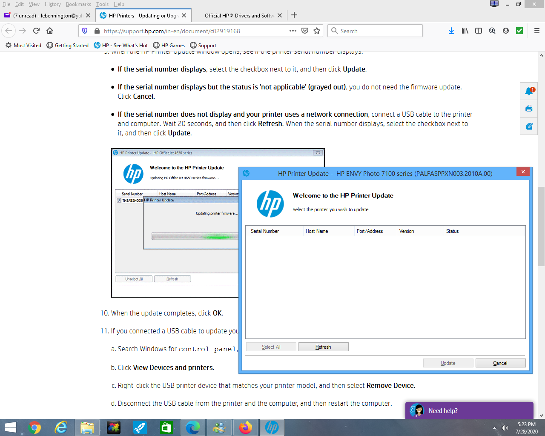Save page to Pocket
This screenshot has height=436, width=545.
(x=305, y=31)
